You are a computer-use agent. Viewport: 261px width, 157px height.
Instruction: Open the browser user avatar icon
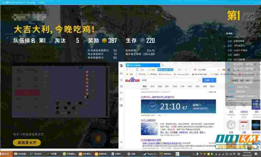click(x=121, y=65)
